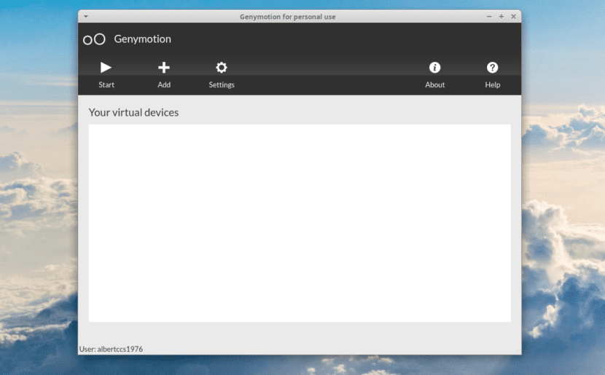Close the Genymotion window

[513, 17]
